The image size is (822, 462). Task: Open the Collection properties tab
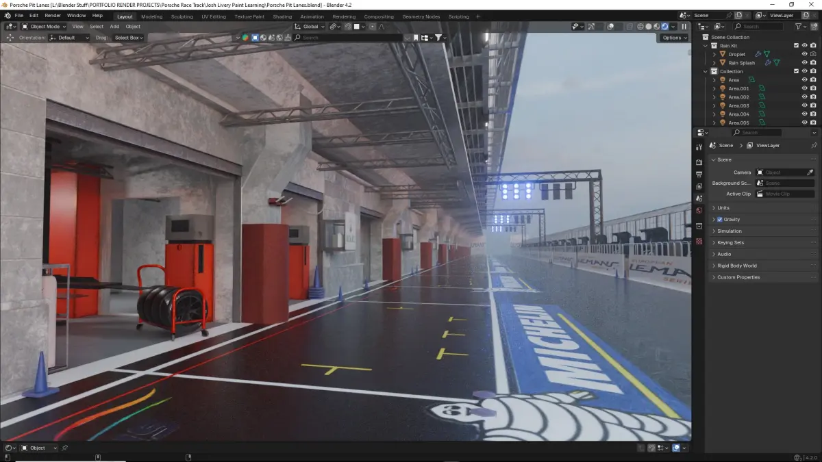point(699,226)
